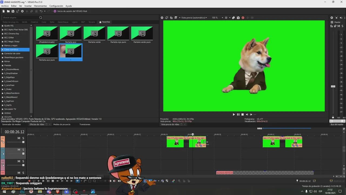Open the Archivo menu
The height and width of the screenshot is (195, 346).
5,6
